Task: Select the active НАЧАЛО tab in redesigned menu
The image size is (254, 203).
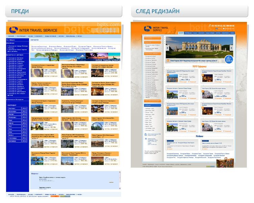Action: [x=181, y=33]
